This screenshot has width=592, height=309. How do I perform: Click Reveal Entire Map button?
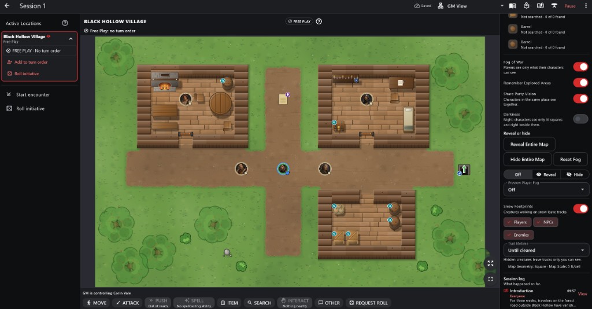pyautogui.click(x=529, y=144)
